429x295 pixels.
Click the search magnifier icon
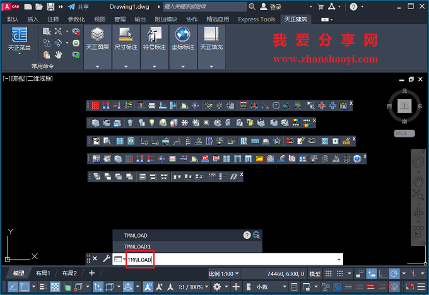[x=252, y=6]
